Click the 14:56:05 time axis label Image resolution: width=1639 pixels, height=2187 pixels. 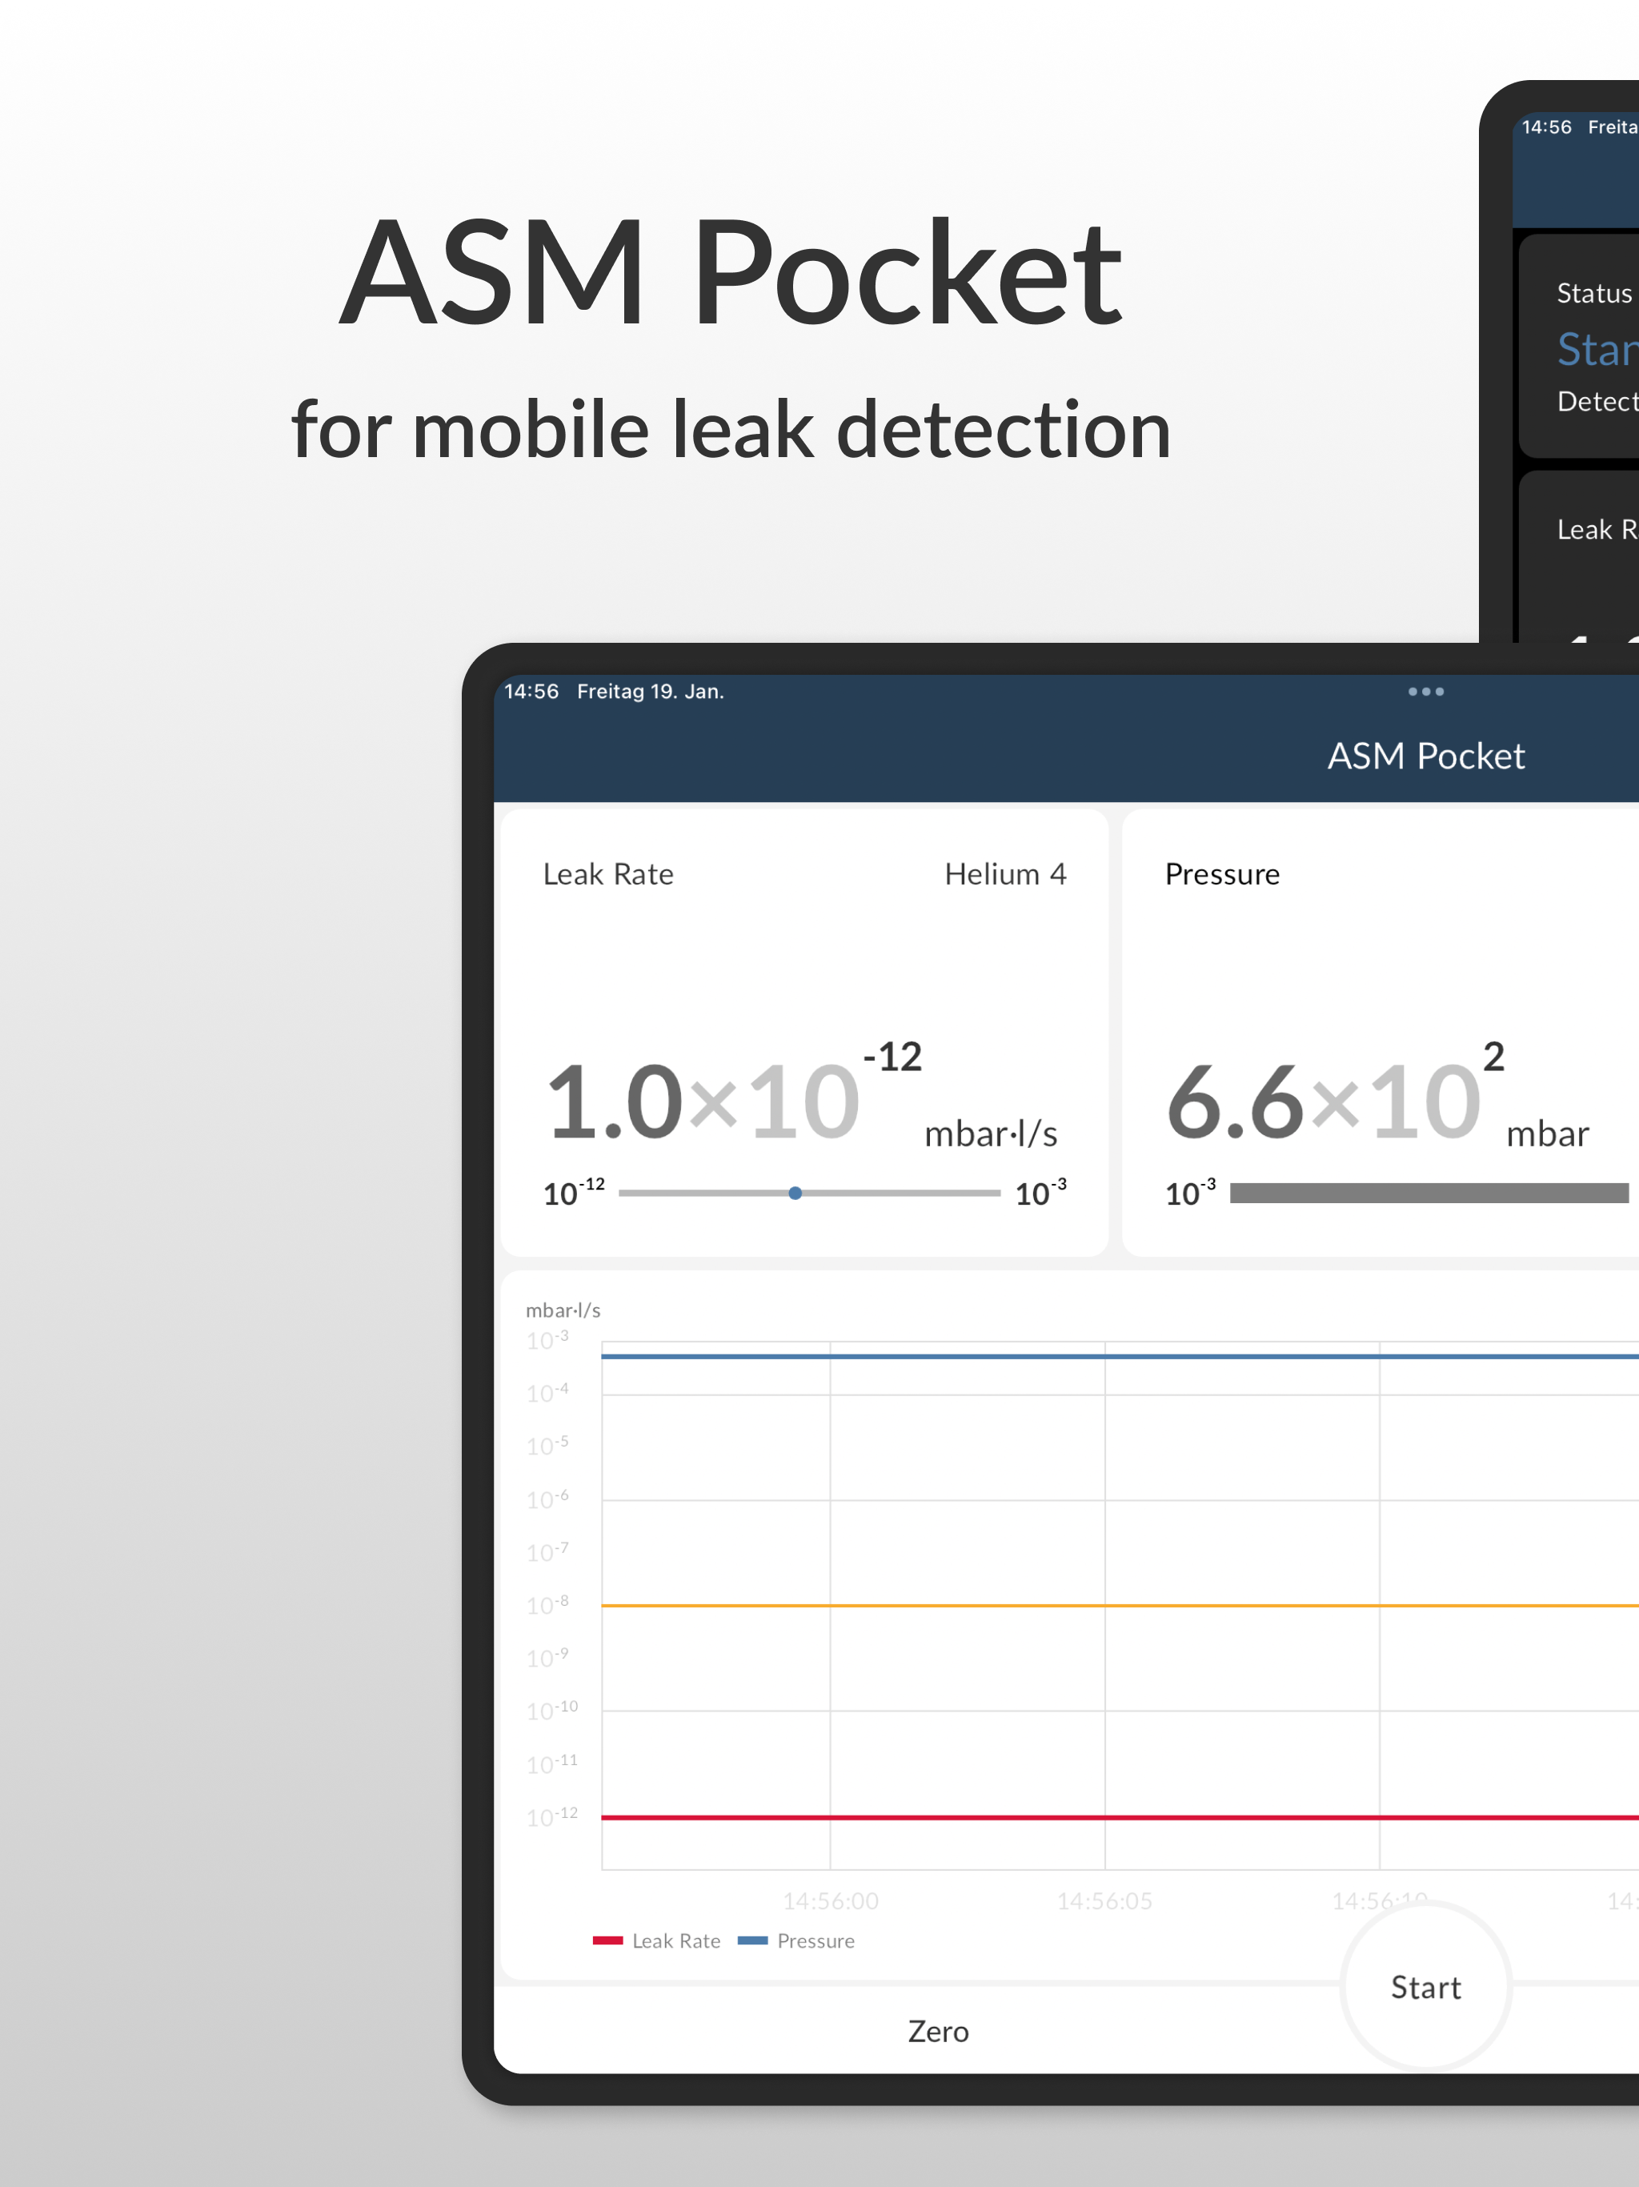coord(1104,1900)
